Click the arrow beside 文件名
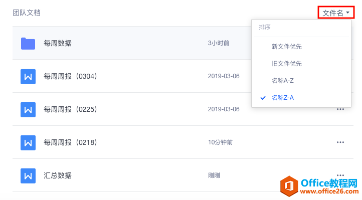The height and width of the screenshot is (200, 362). (348, 13)
